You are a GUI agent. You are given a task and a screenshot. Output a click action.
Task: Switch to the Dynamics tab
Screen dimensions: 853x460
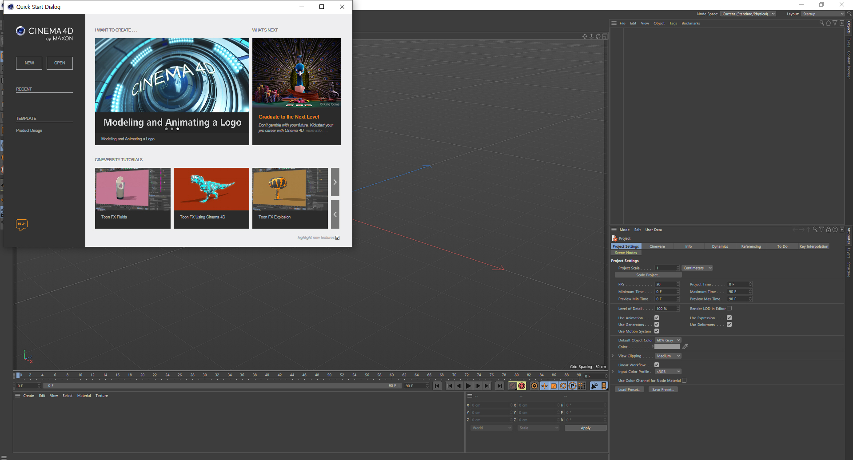720,246
